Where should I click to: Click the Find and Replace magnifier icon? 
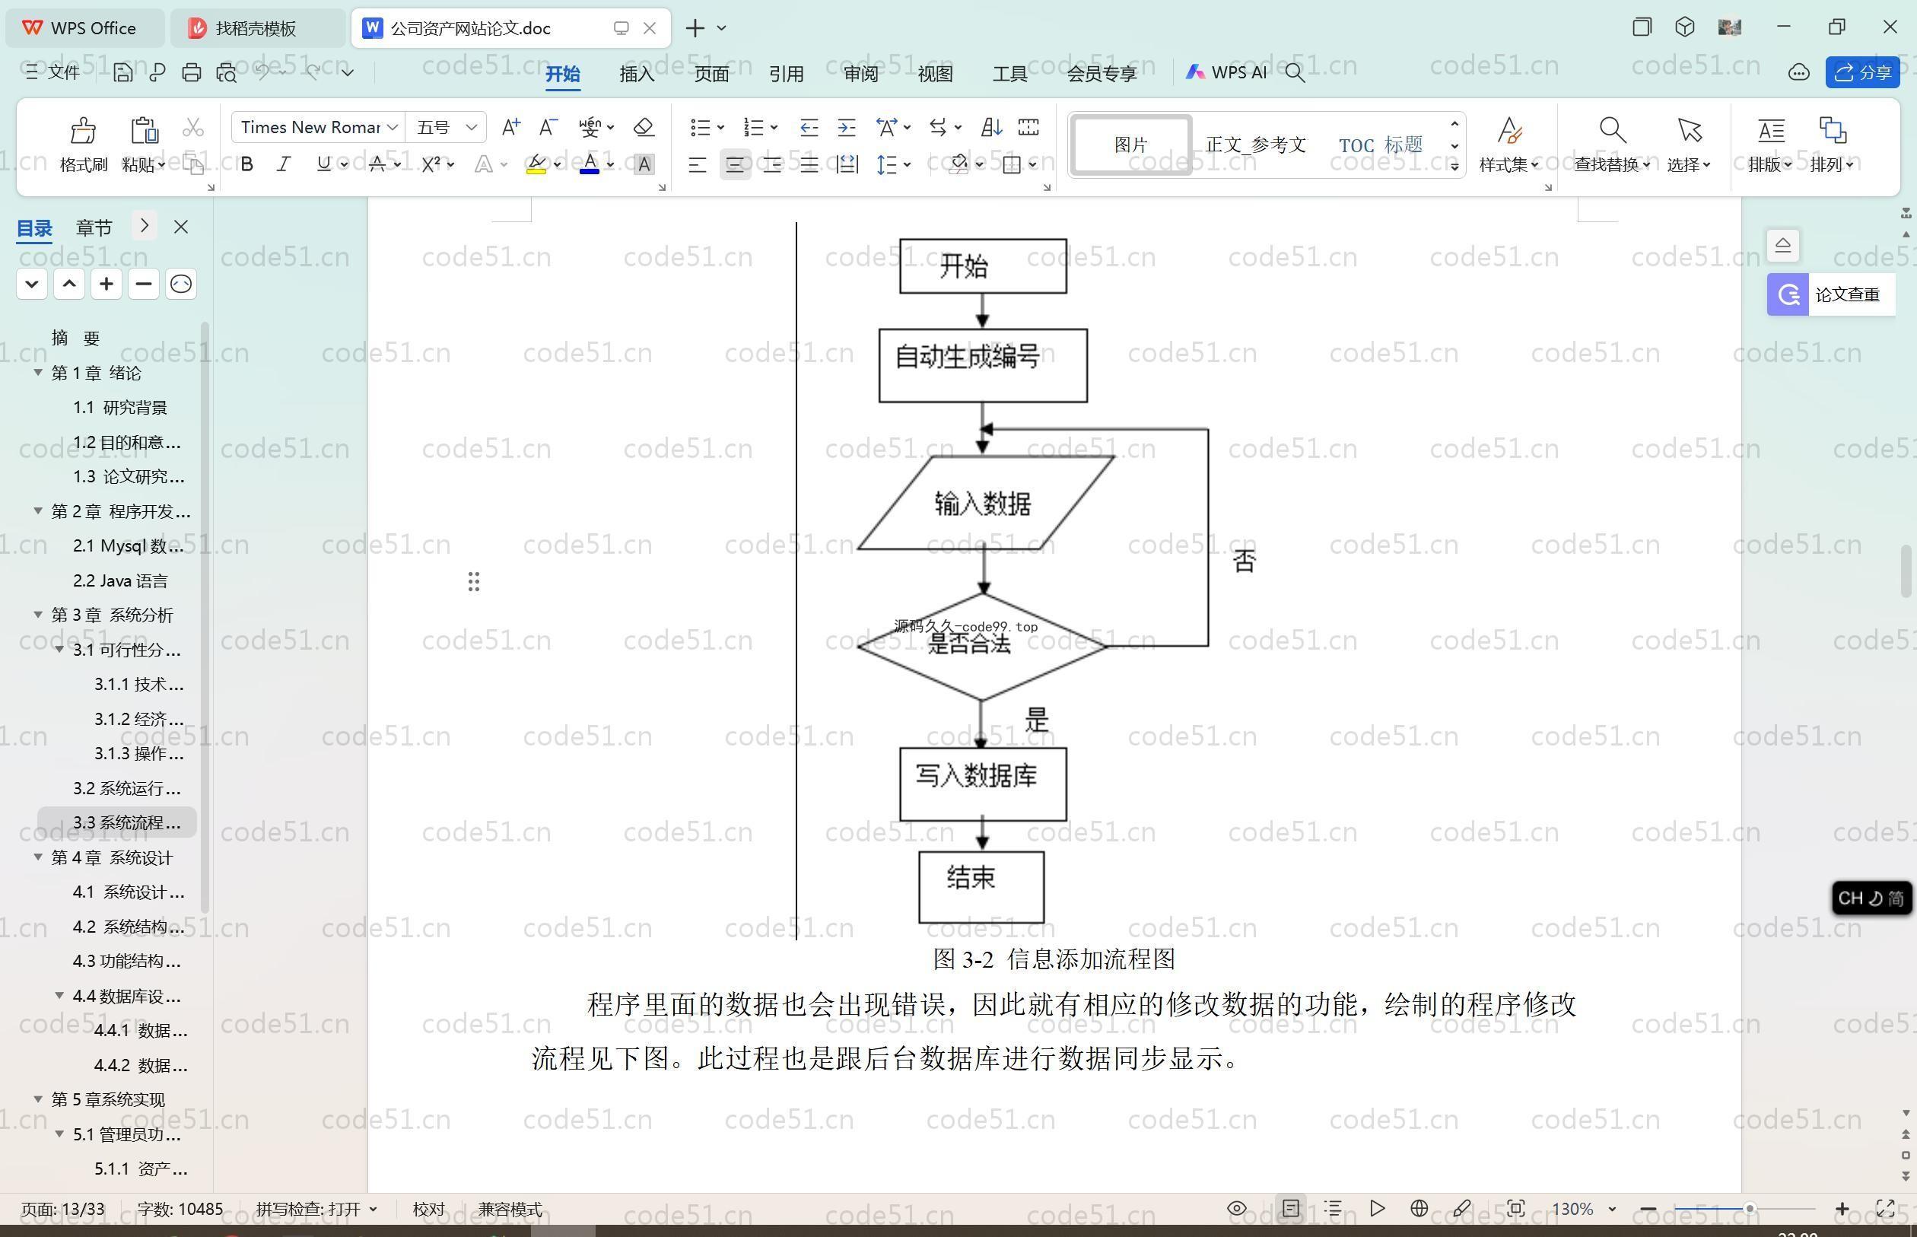pos(1612,129)
